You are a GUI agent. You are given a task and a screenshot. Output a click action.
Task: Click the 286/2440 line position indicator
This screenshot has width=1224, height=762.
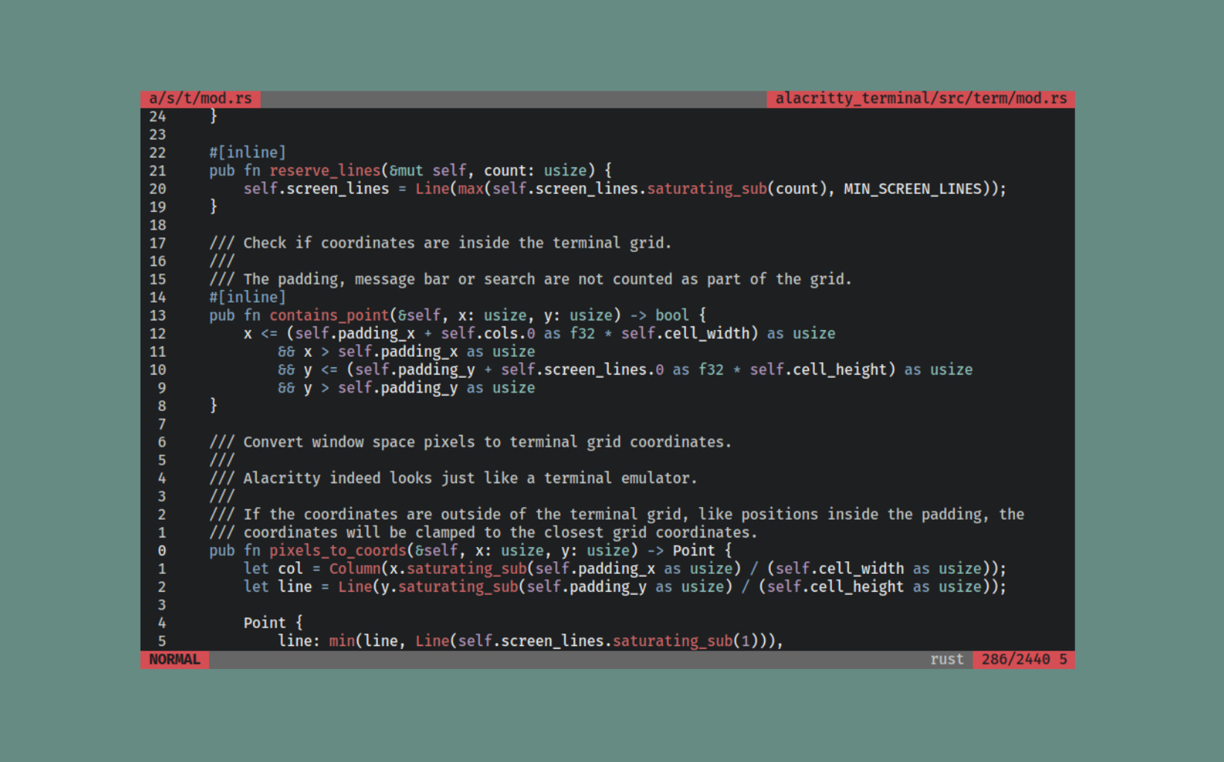[1016, 659]
